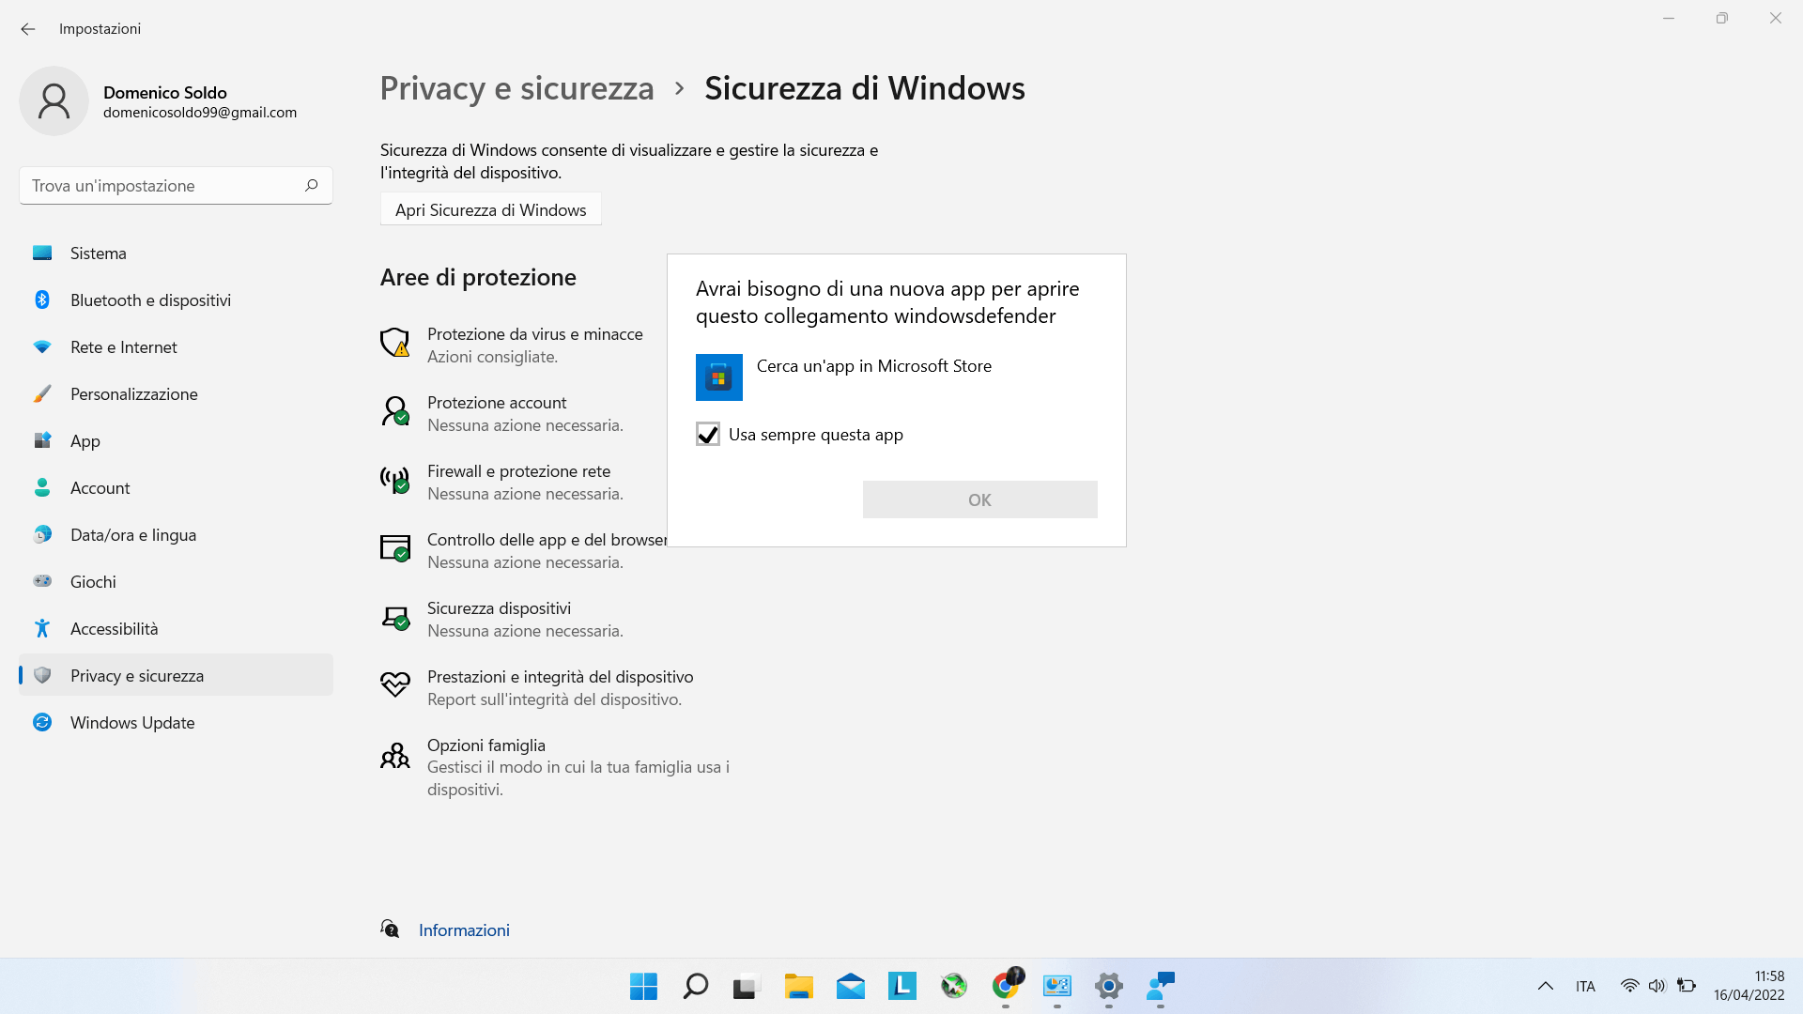Uncheck Usa sempre questa app checkbox
Screen dimensions: 1803x1014
(707, 434)
